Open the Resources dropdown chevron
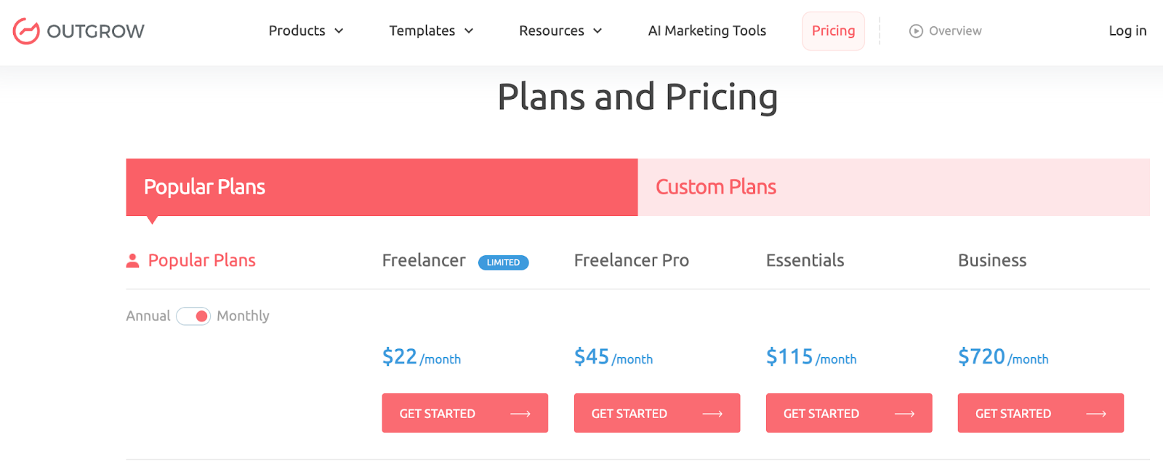Screen dimensions: 1163x461 (x=597, y=31)
